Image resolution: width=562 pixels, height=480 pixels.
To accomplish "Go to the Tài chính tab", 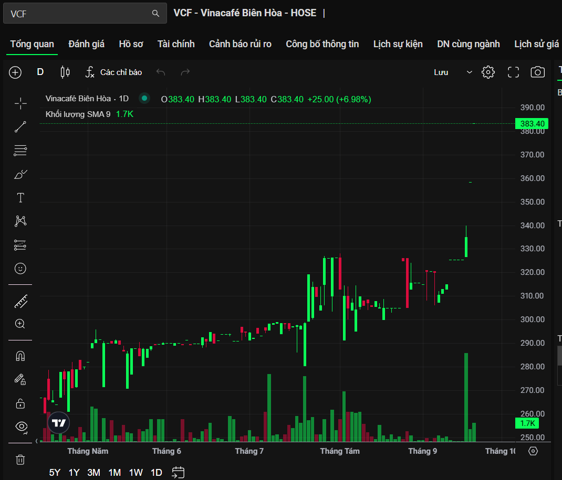I will (x=176, y=44).
